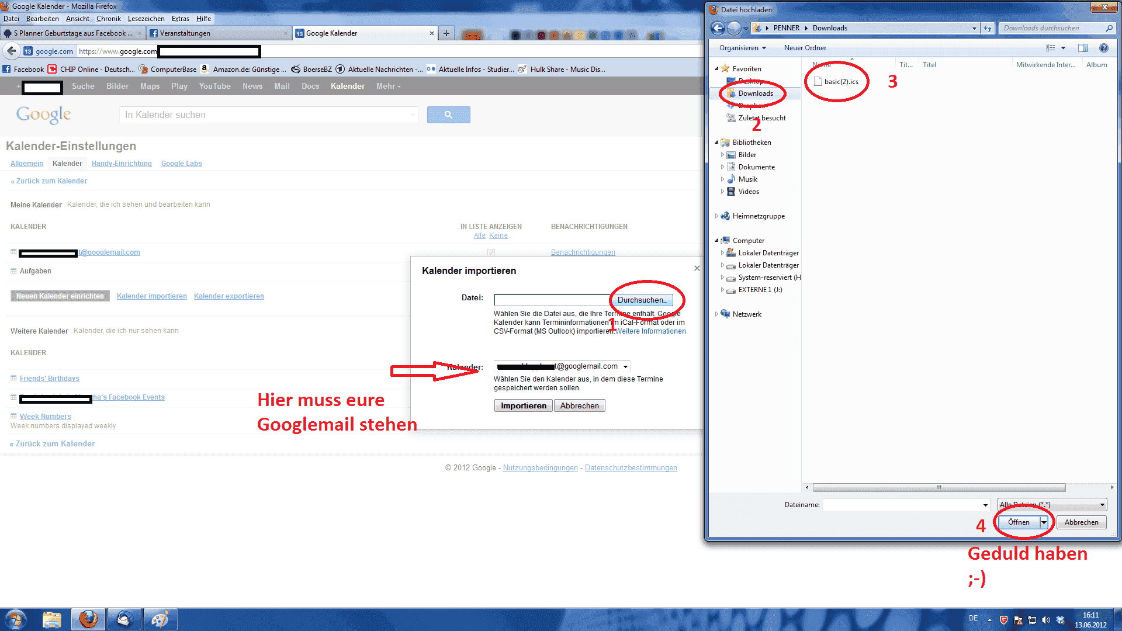
Task: Switch to the Veranstaltungen browser tab
Action: click(x=219, y=33)
